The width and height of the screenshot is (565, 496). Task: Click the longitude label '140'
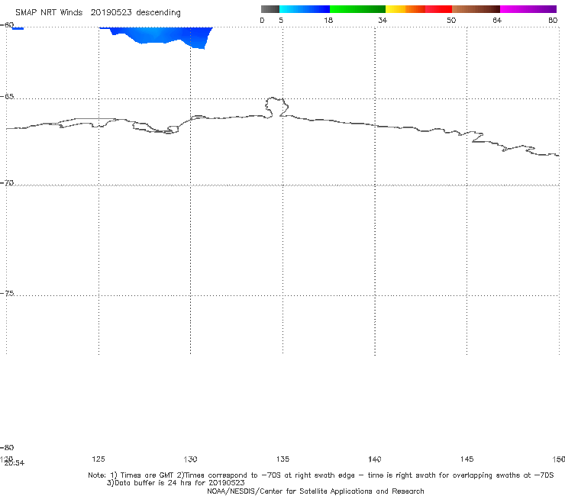click(375, 459)
